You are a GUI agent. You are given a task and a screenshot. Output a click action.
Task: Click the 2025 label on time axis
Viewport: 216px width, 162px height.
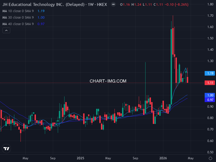coord(80,158)
